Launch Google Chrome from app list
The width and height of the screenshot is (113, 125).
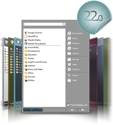pos(33,33)
